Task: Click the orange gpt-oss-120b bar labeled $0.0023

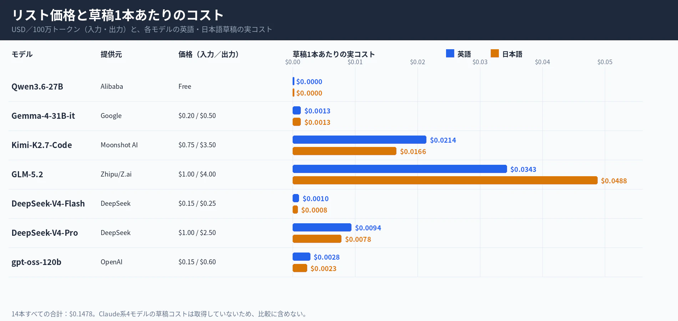Action: tap(300, 268)
